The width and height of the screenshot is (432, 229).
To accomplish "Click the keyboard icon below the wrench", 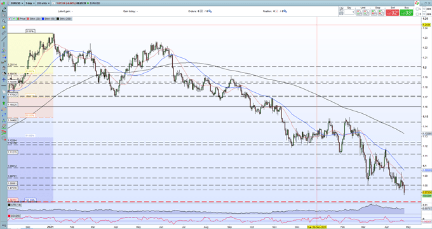I will pos(341,13).
